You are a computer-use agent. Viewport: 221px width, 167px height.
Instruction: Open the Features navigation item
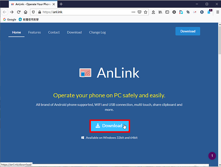(x=35, y=32)
